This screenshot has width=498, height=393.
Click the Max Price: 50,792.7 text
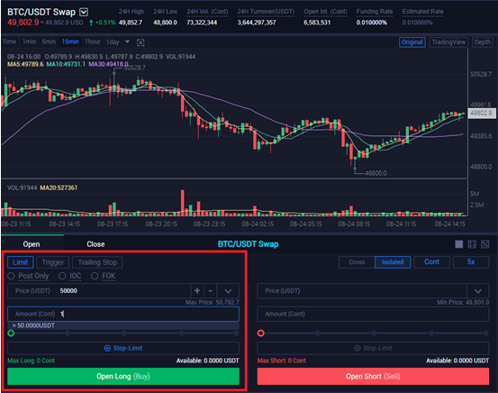(x=213, y=302)
